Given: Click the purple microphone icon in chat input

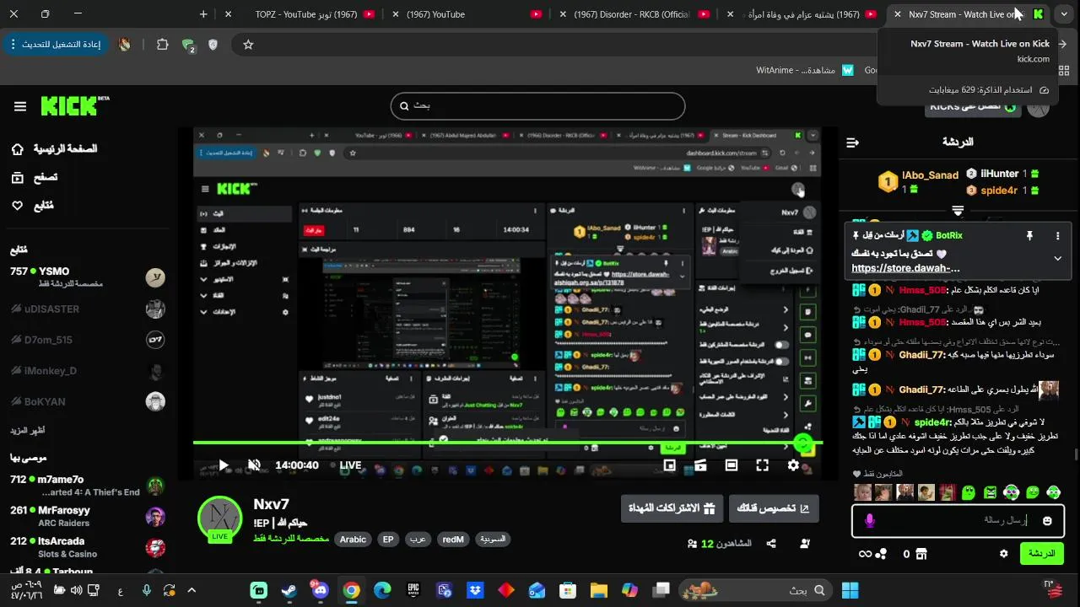Looking at the screenshot, I should pos(869,521).
